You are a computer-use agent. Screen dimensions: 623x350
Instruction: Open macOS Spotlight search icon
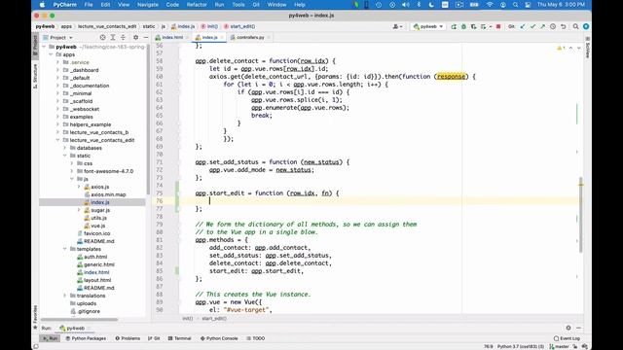point(515,5)
